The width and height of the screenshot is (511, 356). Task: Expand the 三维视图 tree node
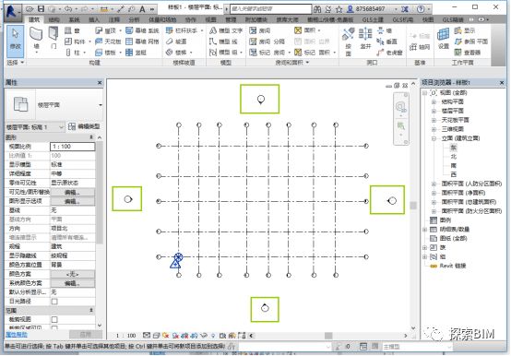(x=434, y=129)
